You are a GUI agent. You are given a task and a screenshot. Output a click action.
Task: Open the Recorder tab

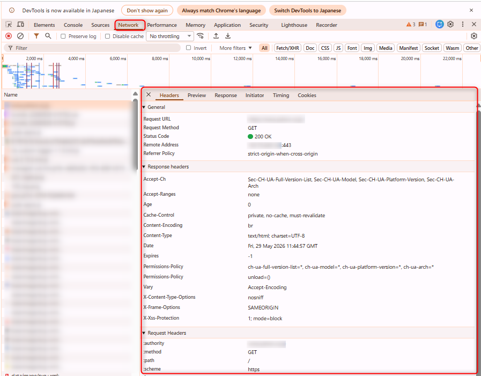tap(327, 25)
